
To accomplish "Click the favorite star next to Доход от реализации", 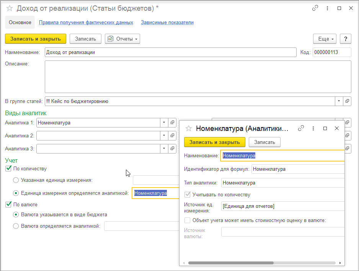I will [10, 8].
